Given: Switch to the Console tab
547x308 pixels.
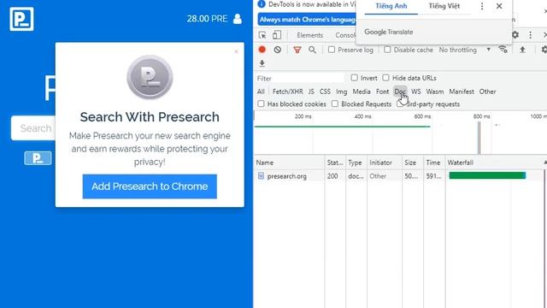Looking at the screenshot, I should point(345,35).
